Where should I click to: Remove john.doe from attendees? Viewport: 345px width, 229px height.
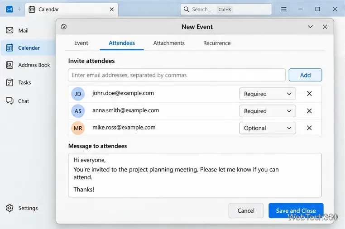(x=309, y=94)
